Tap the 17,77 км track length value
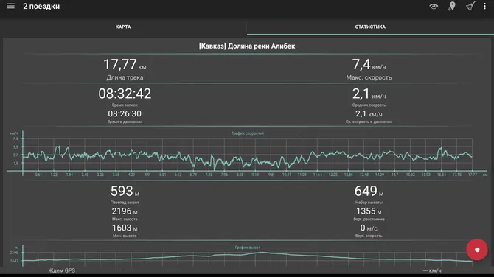Image resolution: width=494 pixels, height=277 pixels. coord(125,65)
